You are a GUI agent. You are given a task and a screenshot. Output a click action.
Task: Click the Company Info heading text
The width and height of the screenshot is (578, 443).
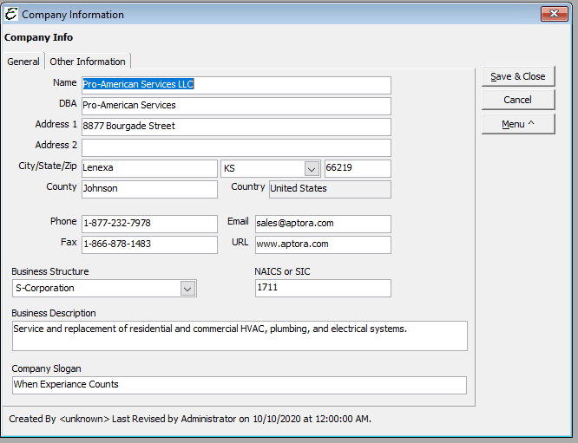click(x=39, y=37)
